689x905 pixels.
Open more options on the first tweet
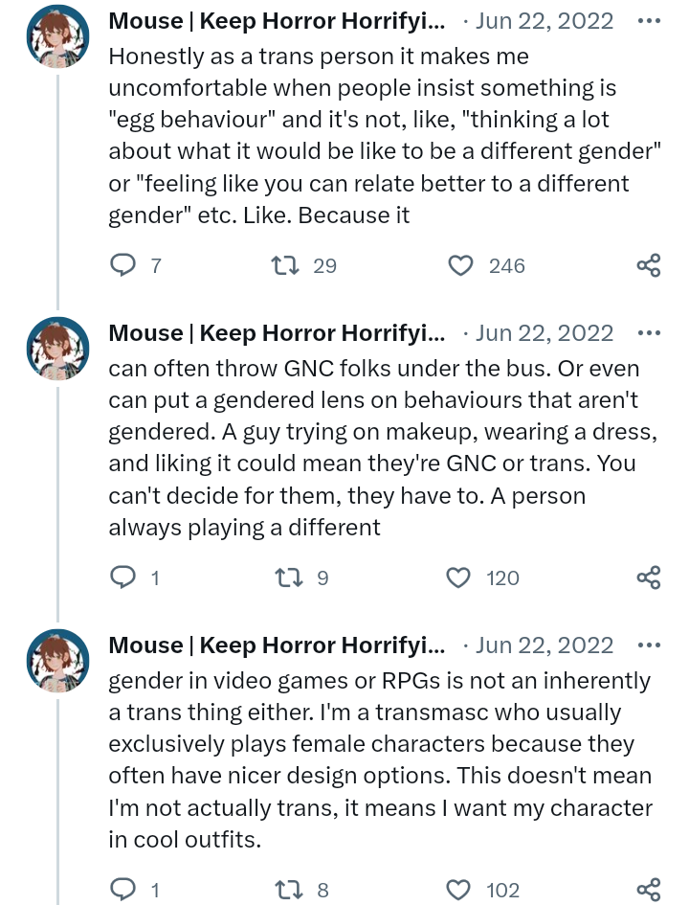click(648, 21)
